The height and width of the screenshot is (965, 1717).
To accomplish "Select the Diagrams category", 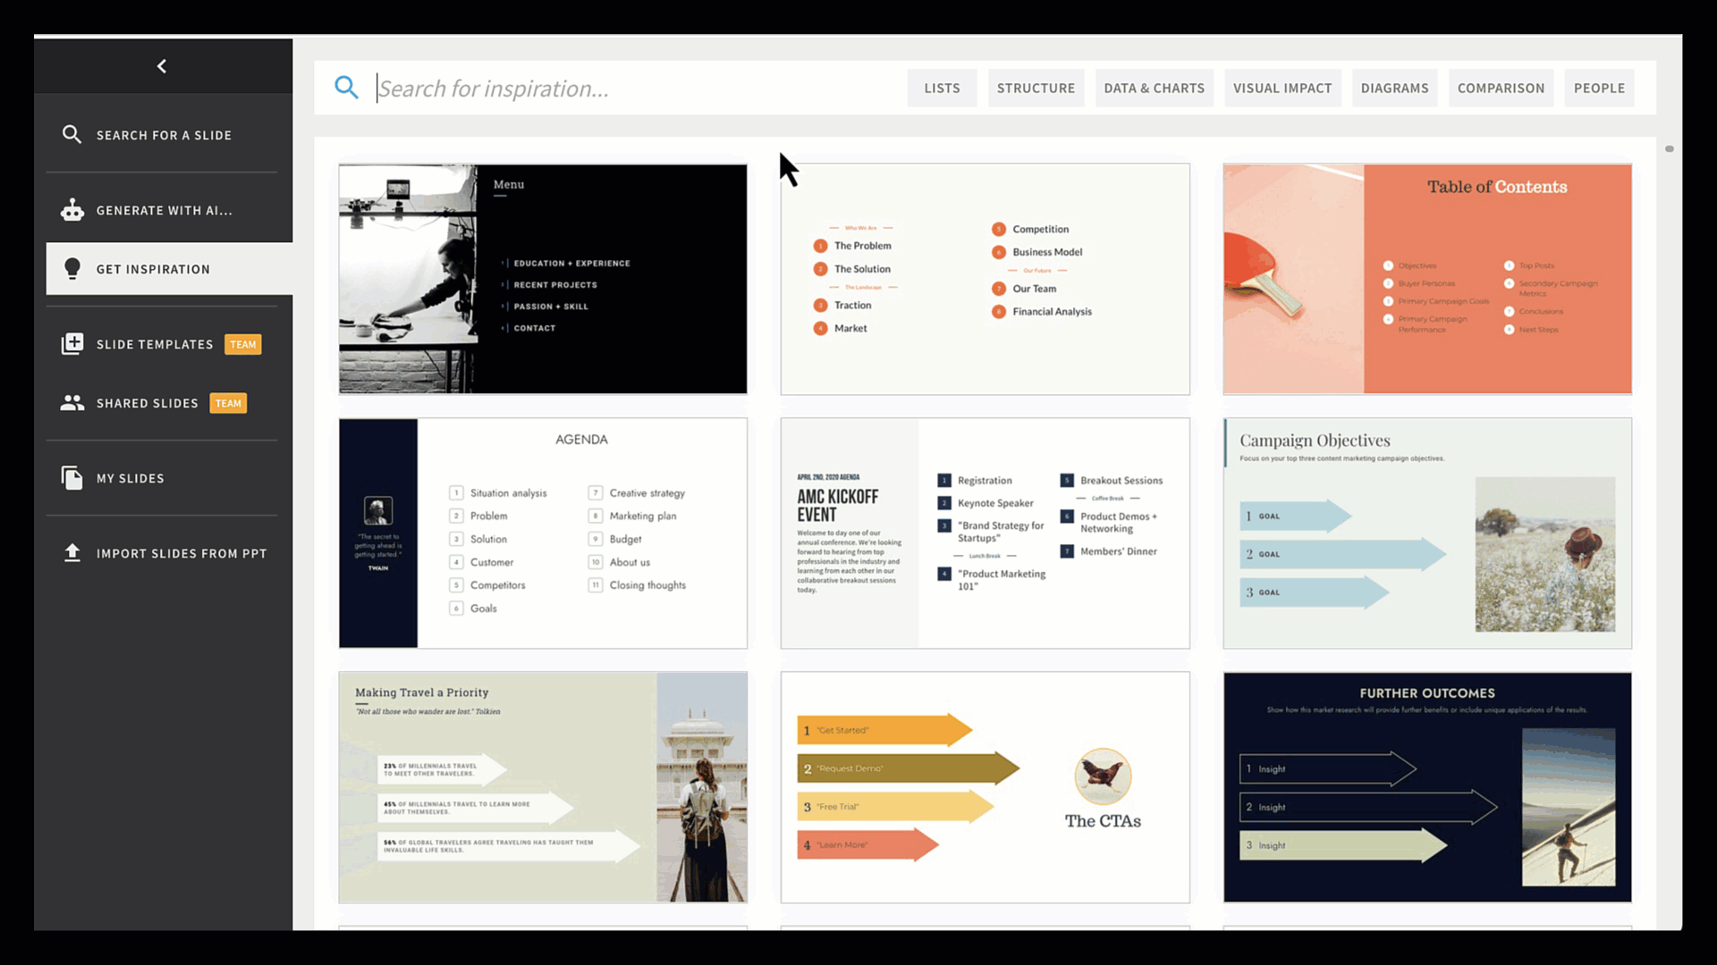I will coord(1394,88).
